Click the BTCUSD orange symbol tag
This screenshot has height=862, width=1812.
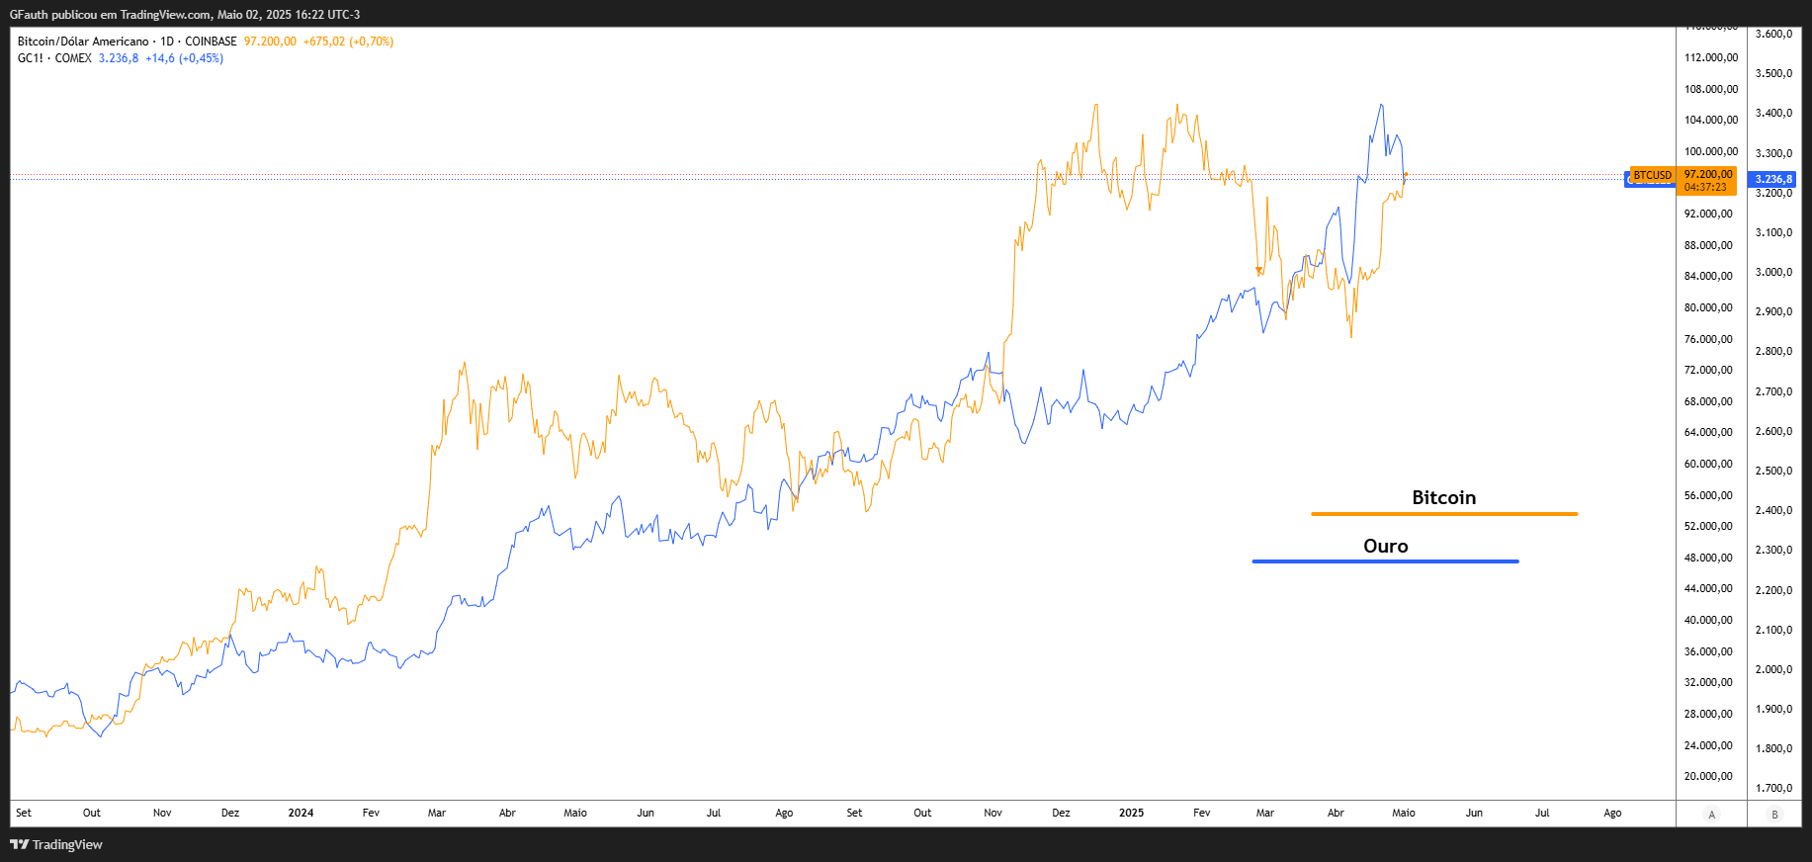(1652, 175)
